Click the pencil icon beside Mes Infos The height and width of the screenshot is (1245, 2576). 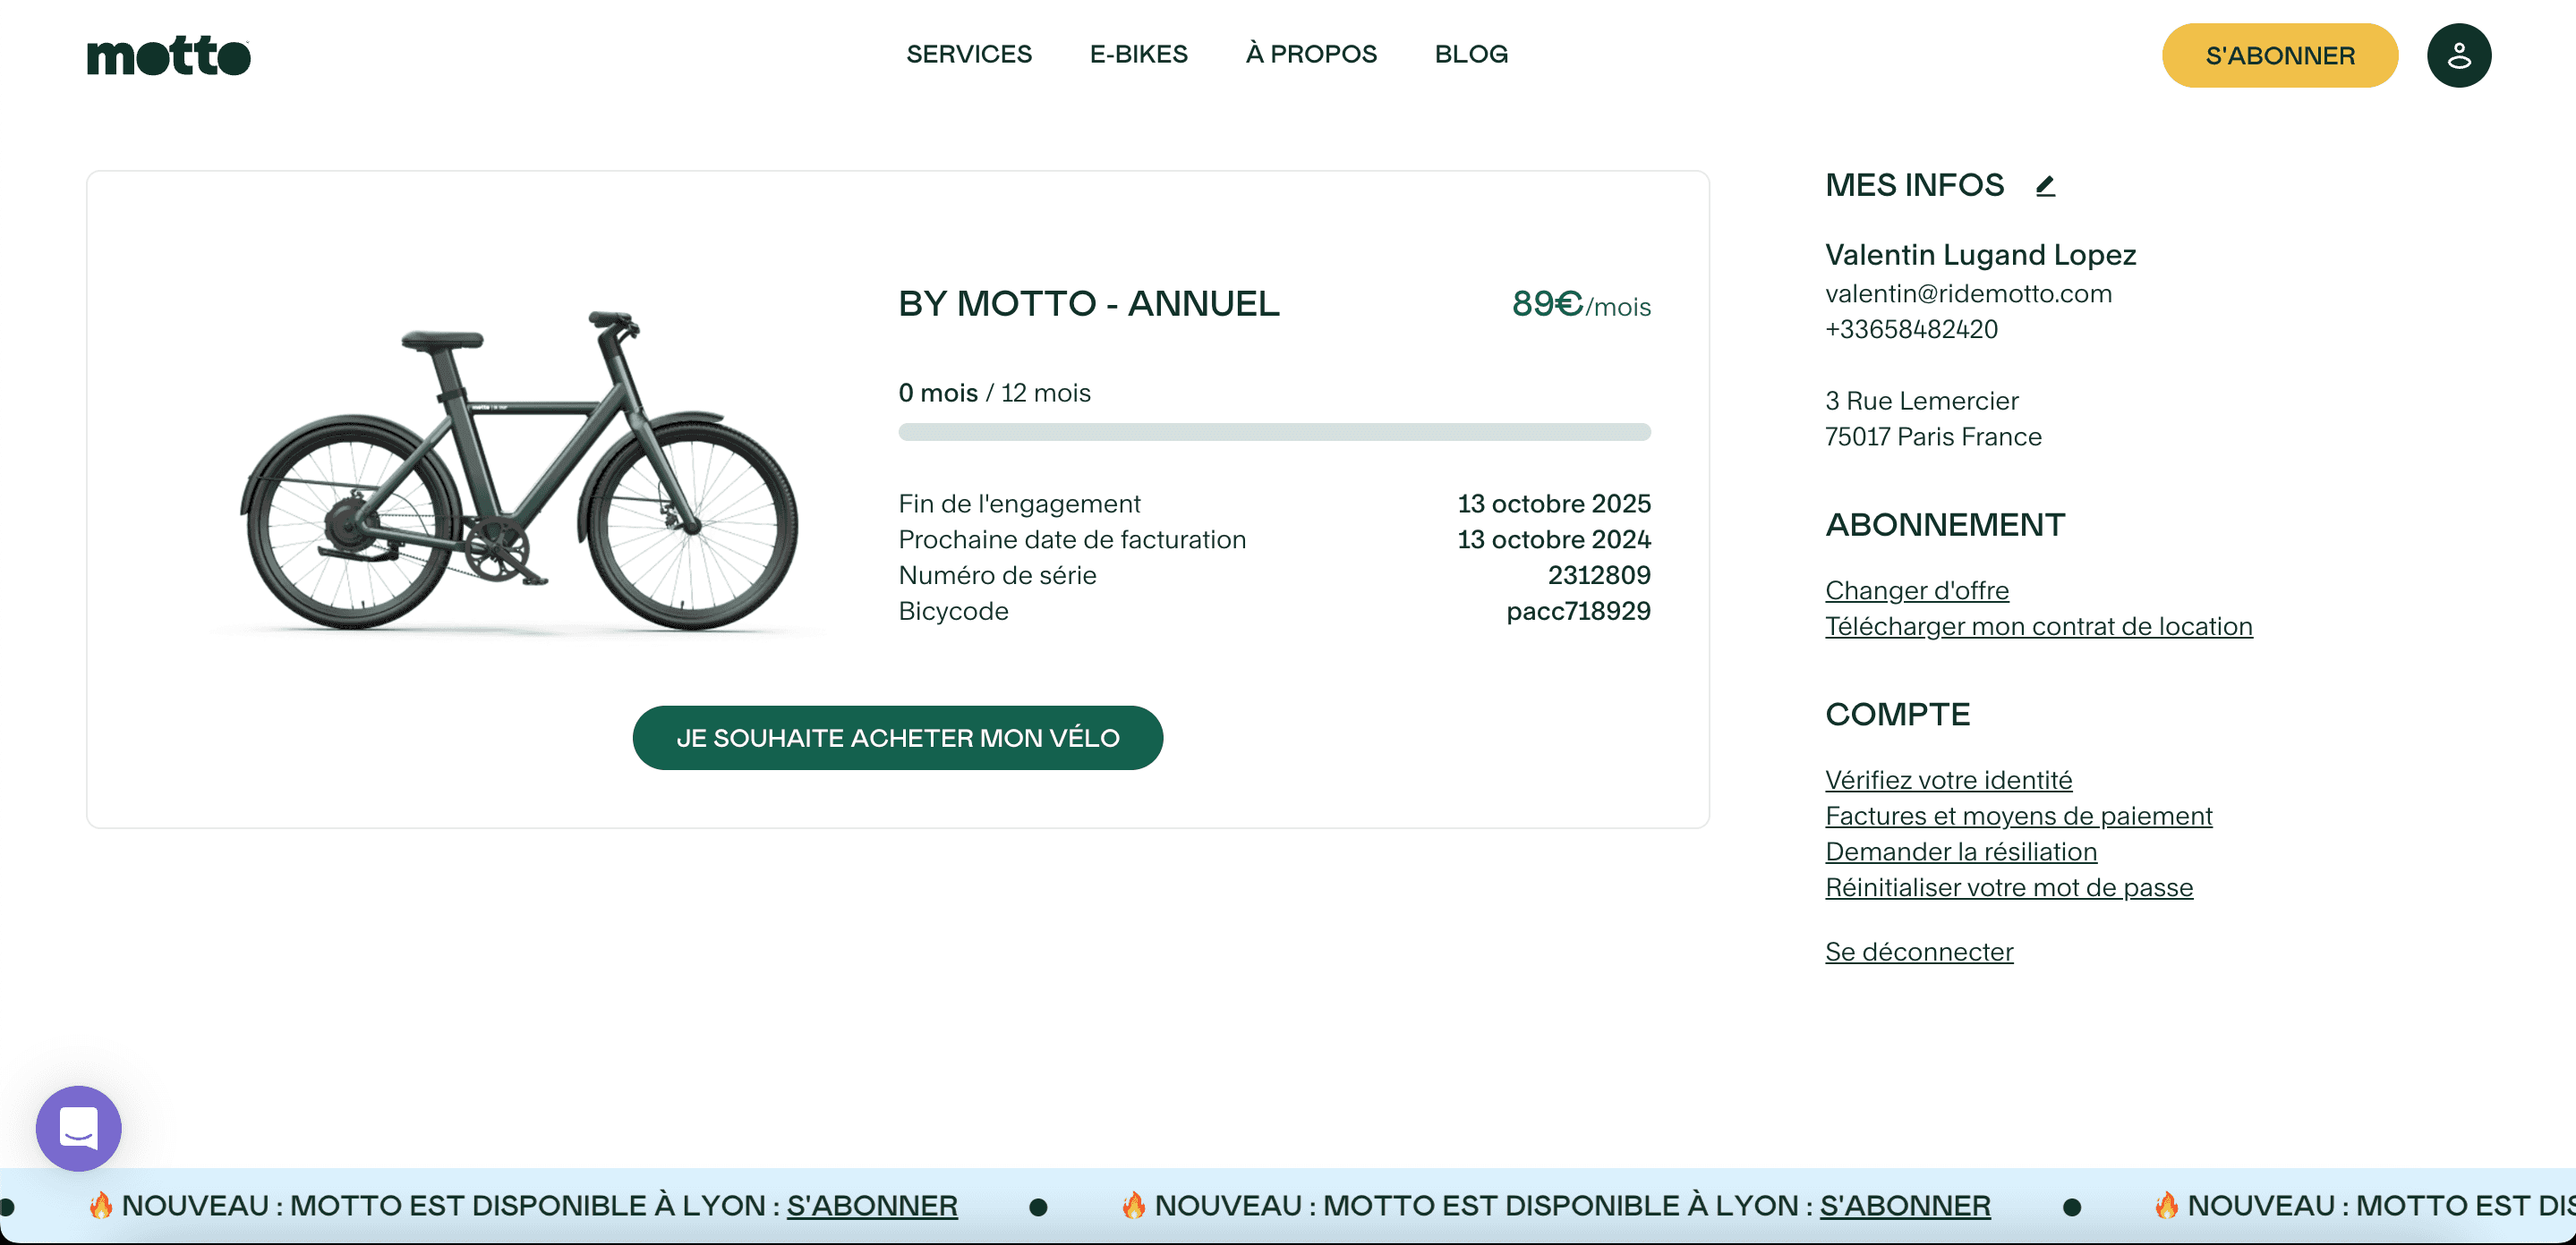point(2045,186)
